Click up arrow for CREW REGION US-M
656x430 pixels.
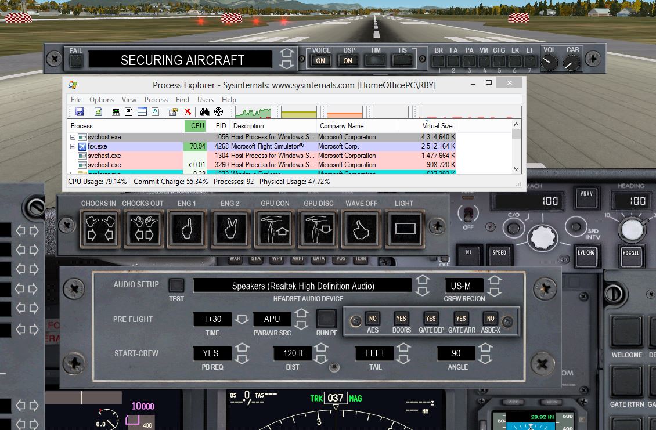(x=495, y=280)
